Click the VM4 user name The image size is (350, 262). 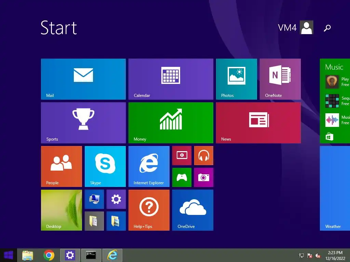[287, 28]
